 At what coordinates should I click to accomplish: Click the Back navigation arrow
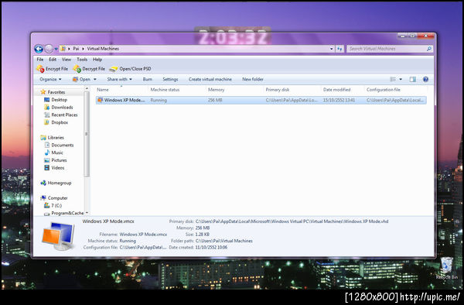coord(39,49)
